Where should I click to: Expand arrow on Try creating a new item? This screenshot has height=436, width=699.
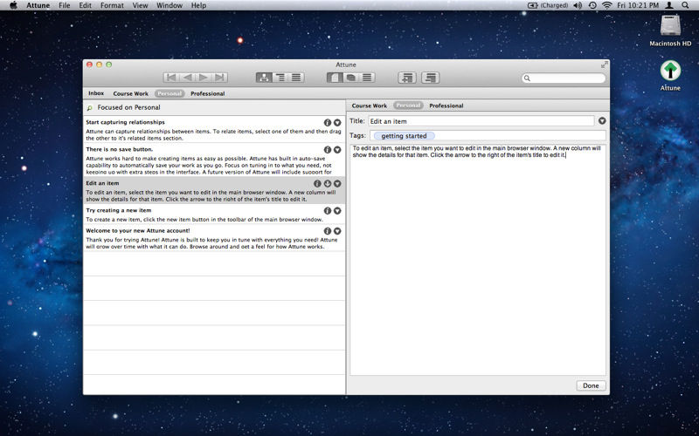click(x=337, y=210)
